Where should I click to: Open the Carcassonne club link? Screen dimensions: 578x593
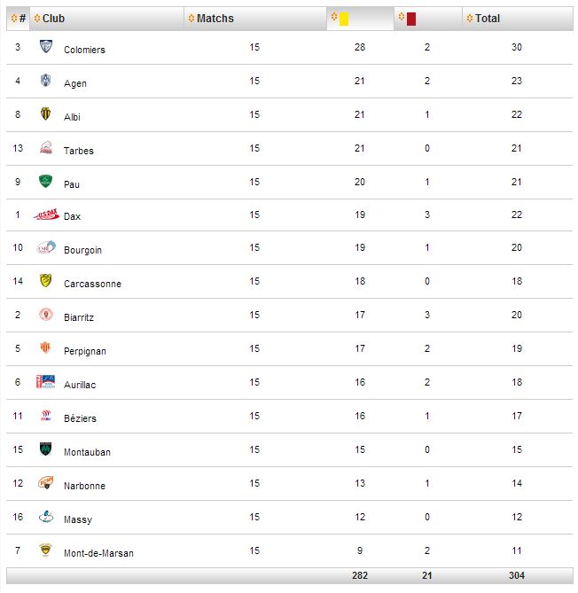92,284
